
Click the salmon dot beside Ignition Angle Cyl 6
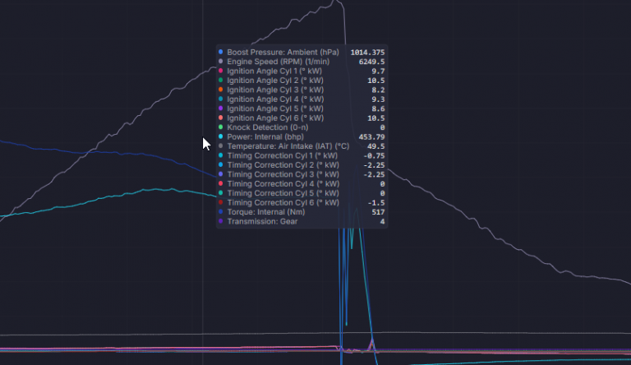point(220,118)
